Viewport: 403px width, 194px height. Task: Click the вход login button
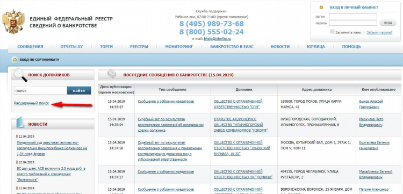tap(388, 23)
